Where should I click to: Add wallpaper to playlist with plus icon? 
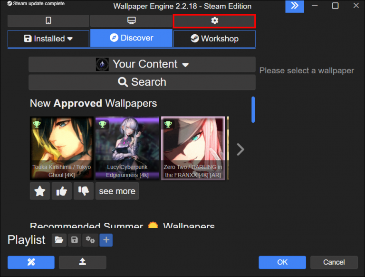[106, 240]
